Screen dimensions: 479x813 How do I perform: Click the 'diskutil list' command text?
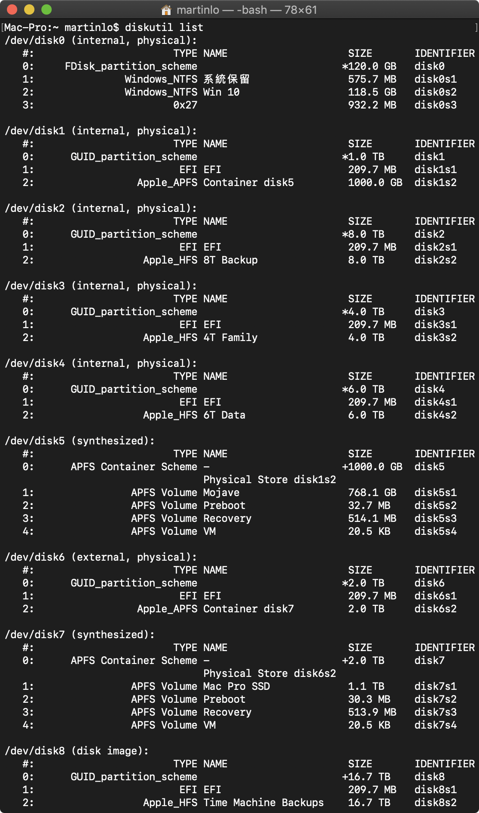[164, 28]
